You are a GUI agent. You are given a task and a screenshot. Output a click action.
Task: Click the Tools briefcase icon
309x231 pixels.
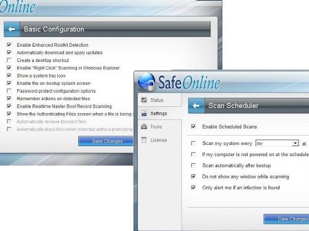[144, 127]
